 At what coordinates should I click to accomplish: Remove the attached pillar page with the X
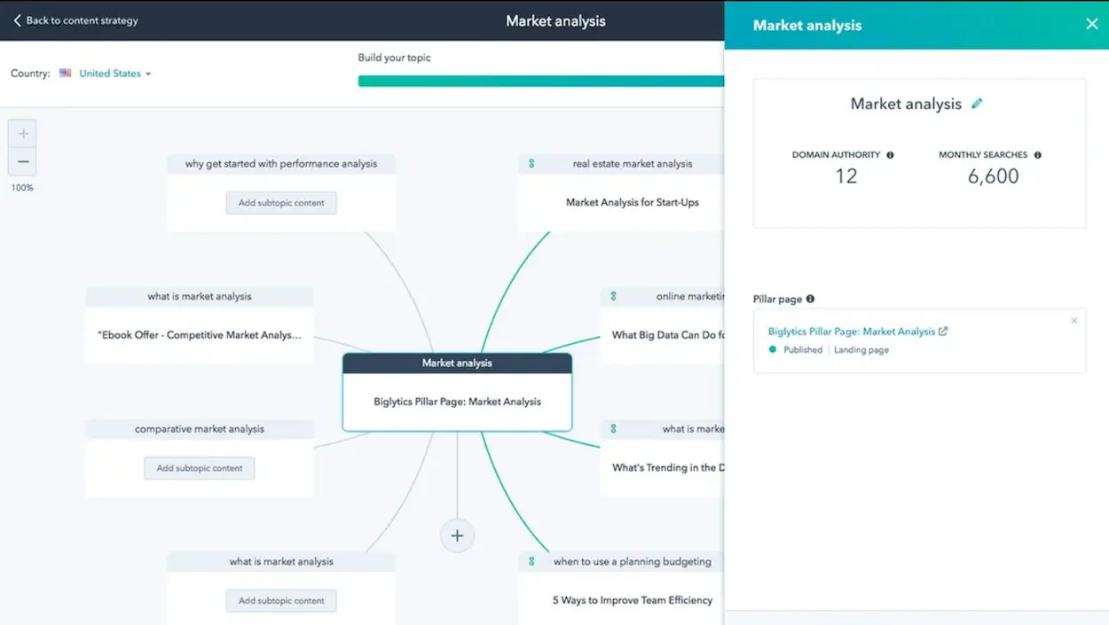(1074, 320)
